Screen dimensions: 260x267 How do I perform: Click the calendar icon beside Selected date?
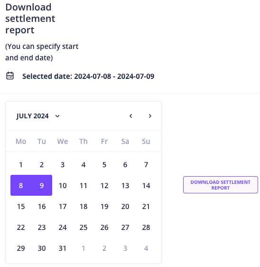point(10,76)
